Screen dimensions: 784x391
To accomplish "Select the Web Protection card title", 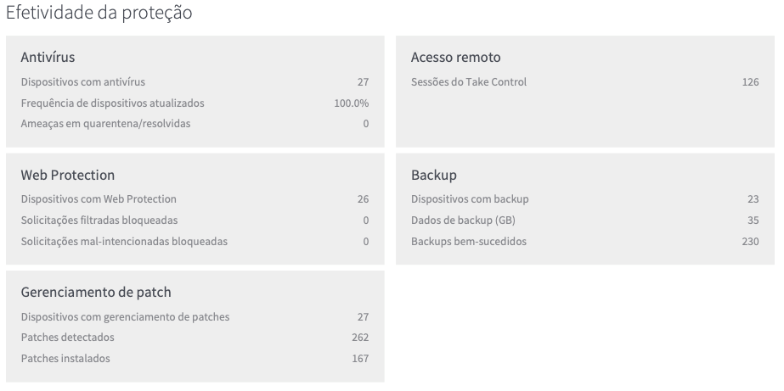I will [67, 175].
